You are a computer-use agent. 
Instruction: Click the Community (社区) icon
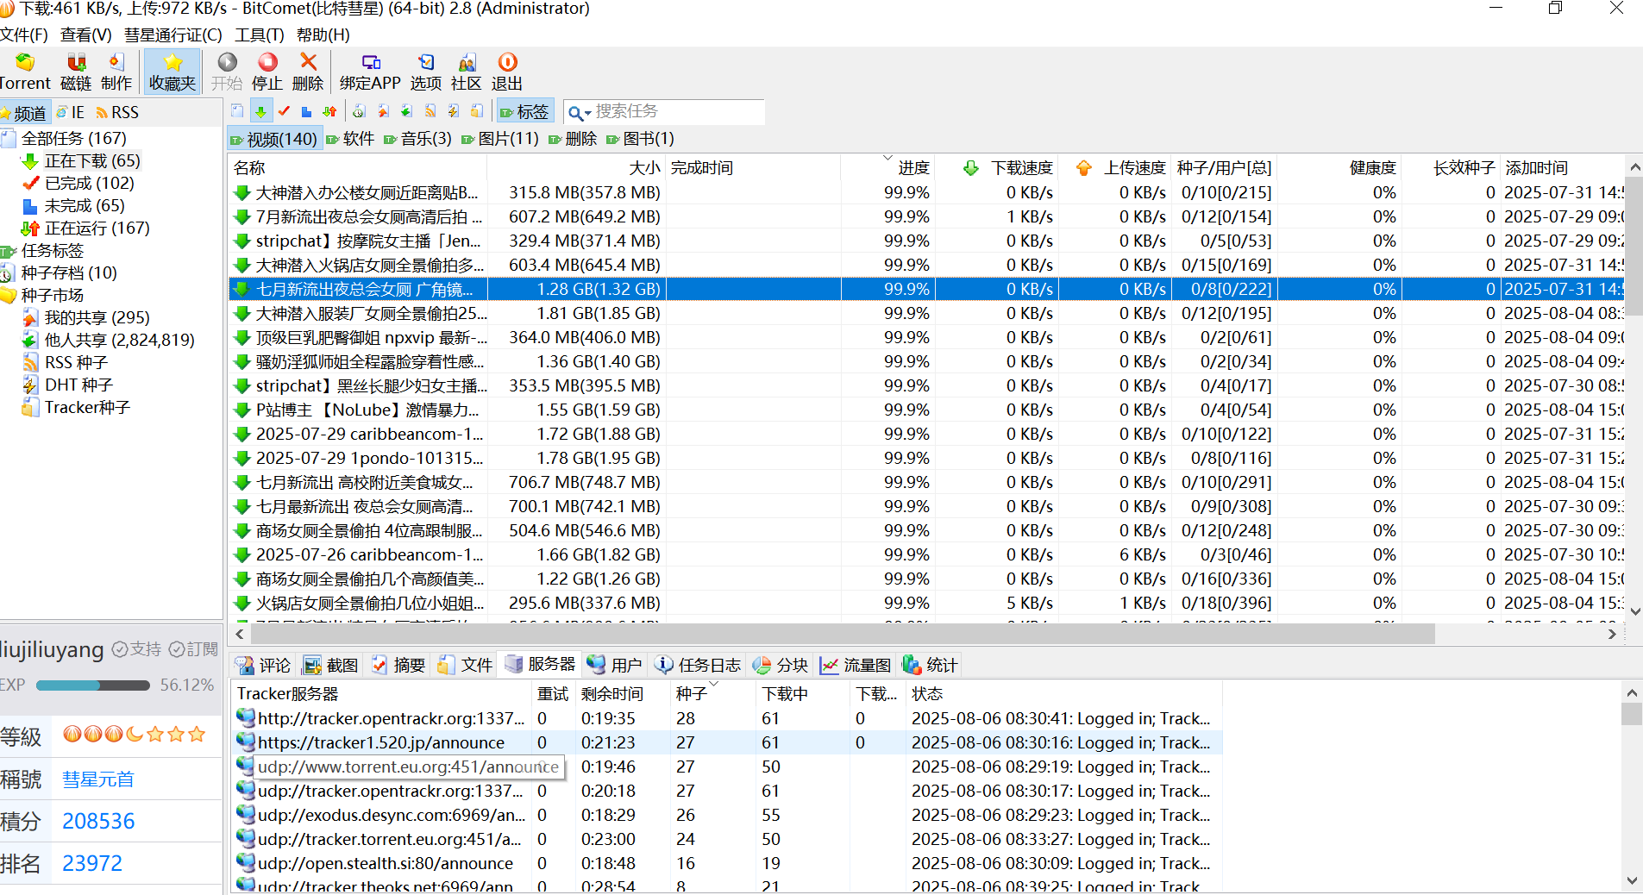click(466, 71)
